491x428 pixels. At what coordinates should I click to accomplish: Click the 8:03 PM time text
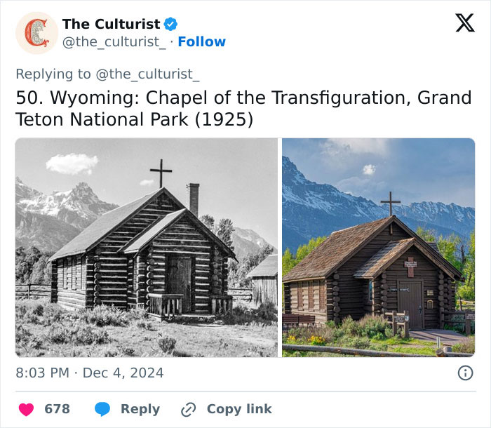pyautogui.click(x=42, y=373)
